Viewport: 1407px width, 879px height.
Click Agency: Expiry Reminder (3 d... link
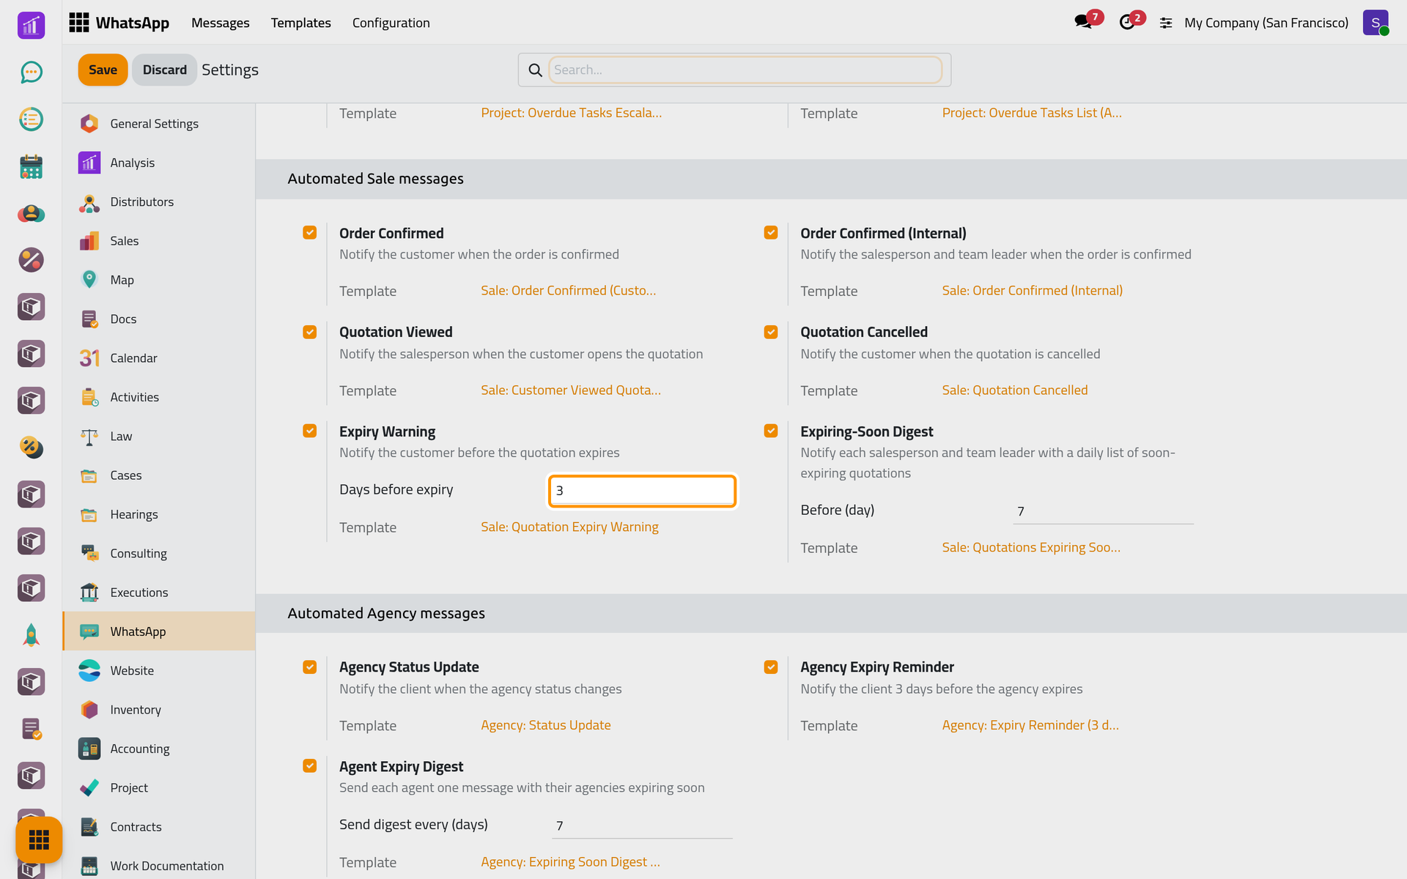(x=1030, y=725)
